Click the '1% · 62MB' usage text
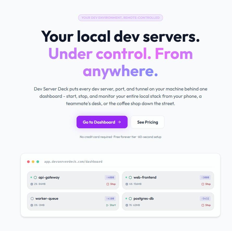 tap(135, 205)
